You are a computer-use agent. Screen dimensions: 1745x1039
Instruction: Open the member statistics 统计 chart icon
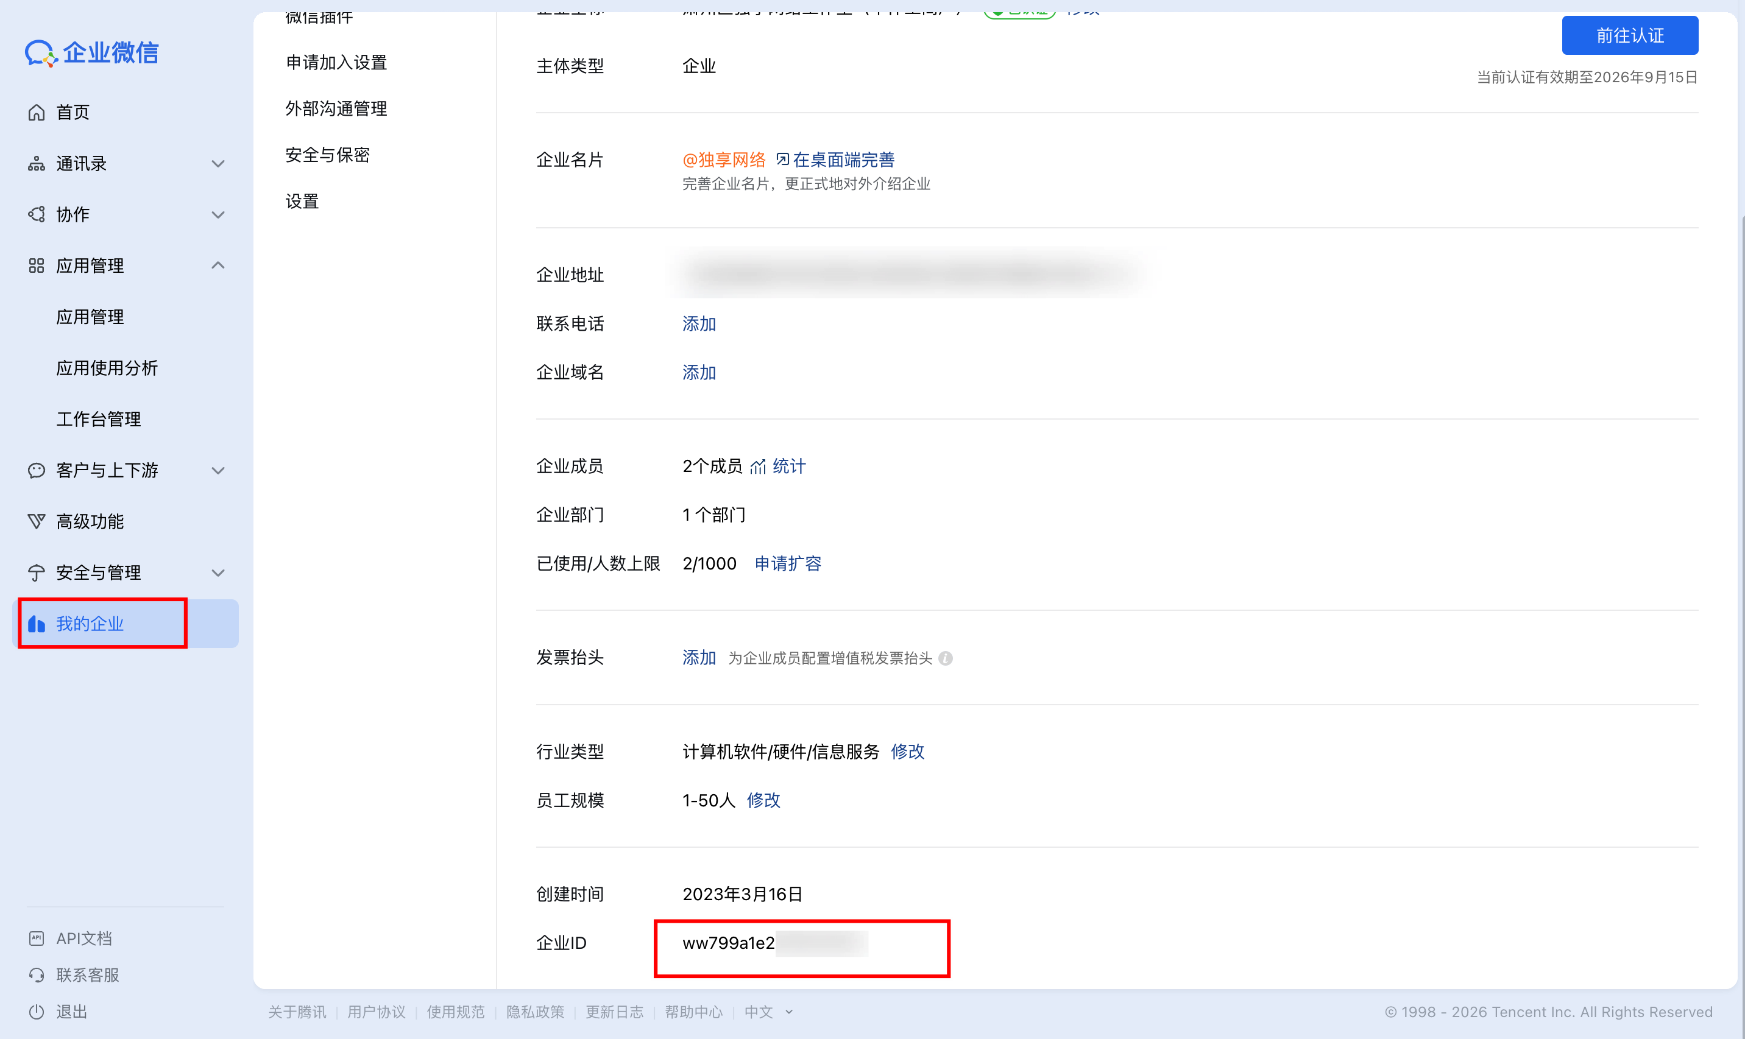pos(759,467)
